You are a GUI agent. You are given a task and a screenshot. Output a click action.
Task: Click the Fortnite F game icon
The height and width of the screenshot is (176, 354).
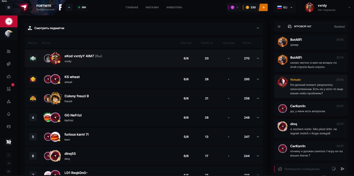(60, 7)
